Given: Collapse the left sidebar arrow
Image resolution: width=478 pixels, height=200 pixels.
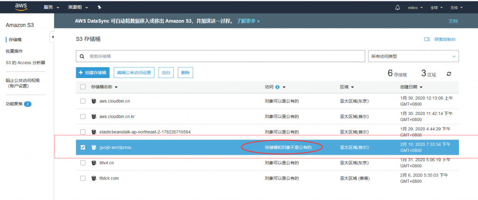Looking at the screenshot, I should pyautogui.click(x=52, y=37).
